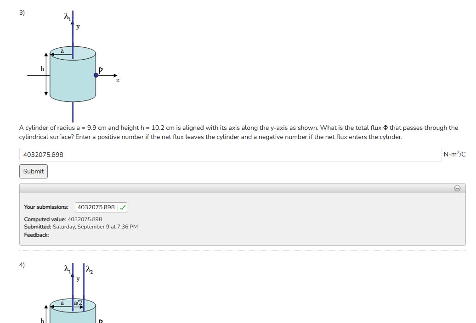Click inside the answer input field
The width and height of the screenshot is (476, 323).
[x=230, y=155]
